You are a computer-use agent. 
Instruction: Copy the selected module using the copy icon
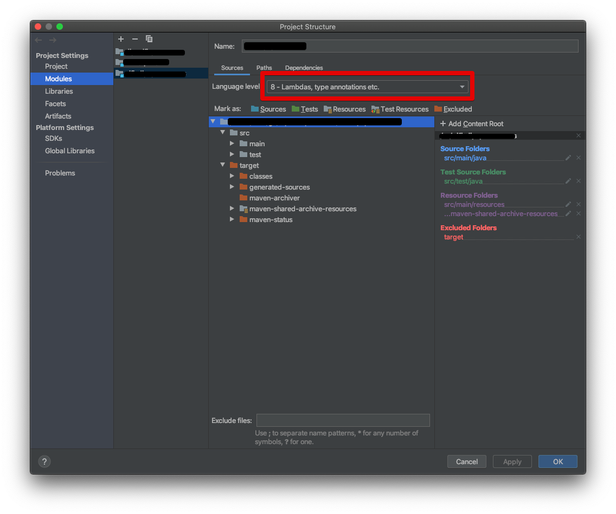tap(149, 39)
